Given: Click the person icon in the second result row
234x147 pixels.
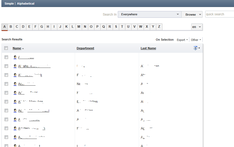Looking at the screenshot, I should pos(15,66).
